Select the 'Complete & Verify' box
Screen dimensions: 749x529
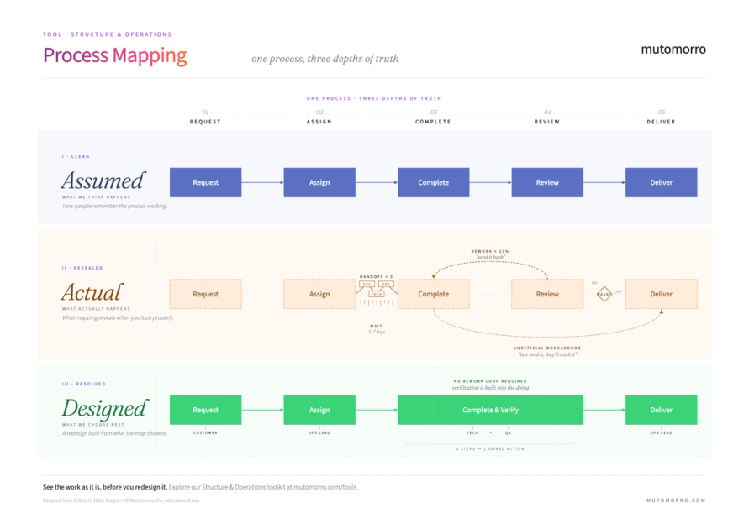pos(490,410)
